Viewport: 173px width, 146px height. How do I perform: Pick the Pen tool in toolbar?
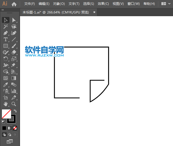coord(5,33)
